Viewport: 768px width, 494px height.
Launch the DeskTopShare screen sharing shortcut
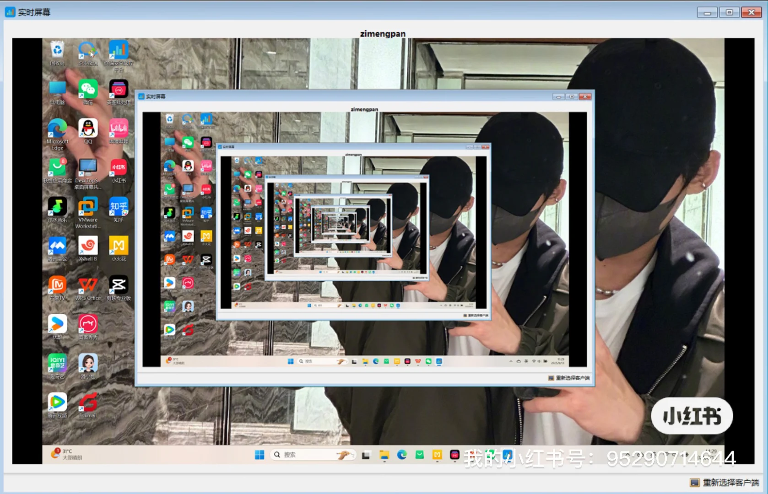(x=88, y=167)
